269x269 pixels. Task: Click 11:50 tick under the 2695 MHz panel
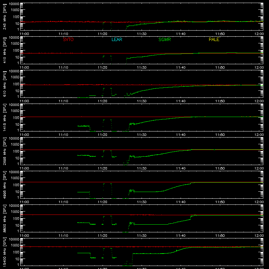[220, 168]
